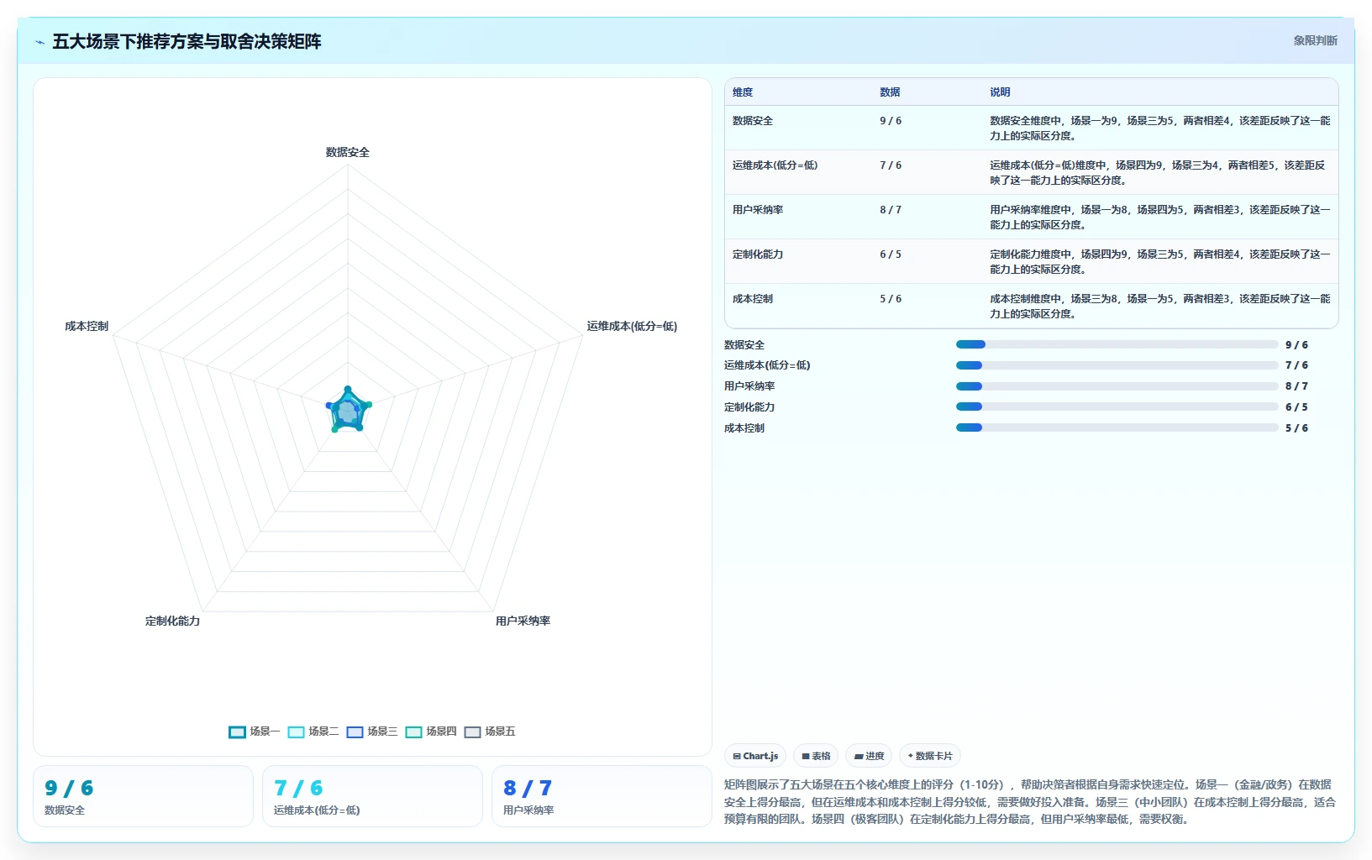Click the icon beside the 五大场景 matrix title
This screenshot has width=1372, height=860.
(39, 42)
